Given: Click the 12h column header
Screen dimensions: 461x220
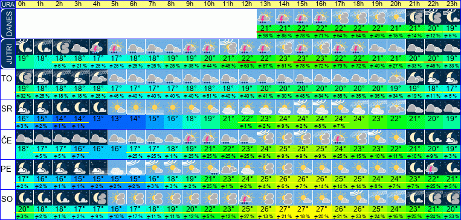Looking at the screenshot, I should (247, 4).
